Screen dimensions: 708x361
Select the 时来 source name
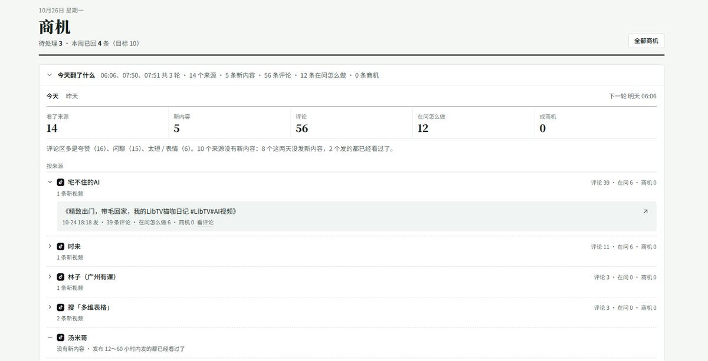tap(74, 246)
